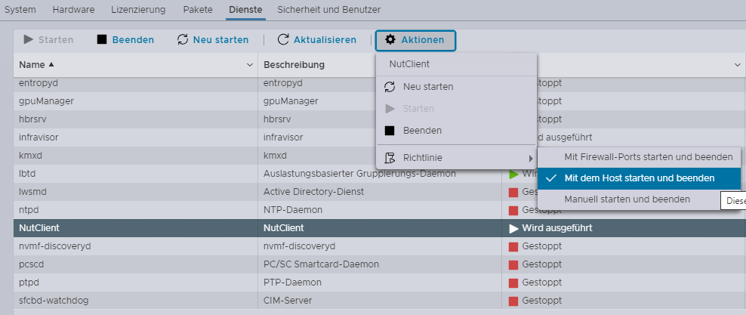Select the lwsmd service row
Viewport: 746px width, 315px height.
(379, 192)
